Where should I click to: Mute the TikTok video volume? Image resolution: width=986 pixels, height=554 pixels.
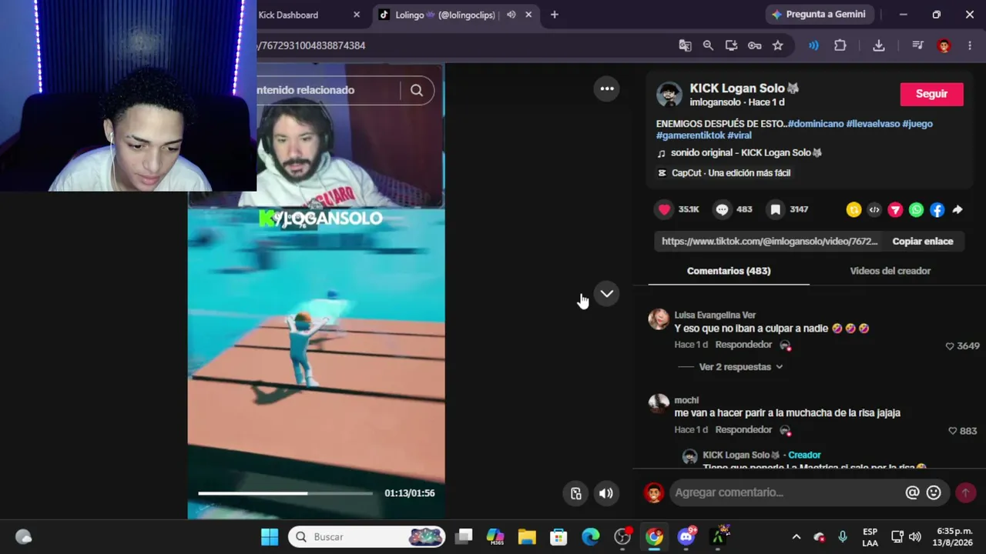[606, 493]
